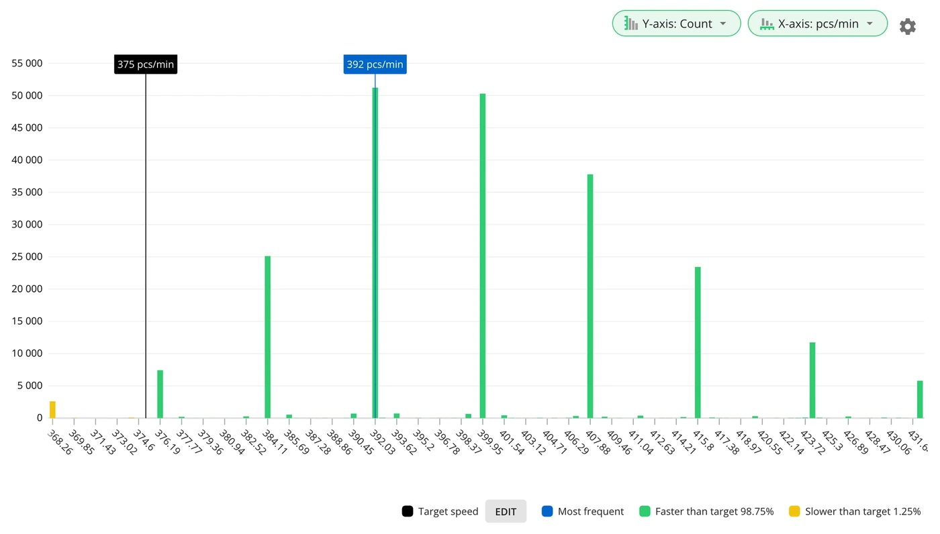Click the EDIT target speed button
This screenshot has width=940, height=534.
(506, 511)
